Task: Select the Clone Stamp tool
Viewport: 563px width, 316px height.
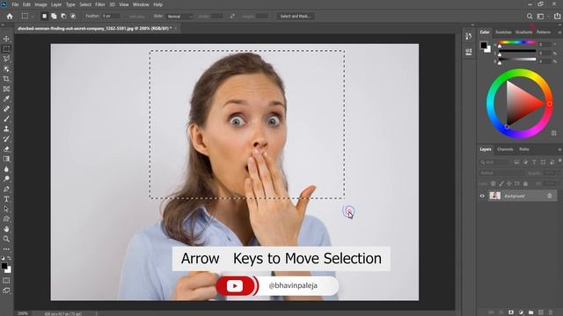Action: click(6, 129)
